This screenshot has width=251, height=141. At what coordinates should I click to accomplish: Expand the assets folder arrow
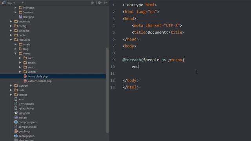click(16, 44)
